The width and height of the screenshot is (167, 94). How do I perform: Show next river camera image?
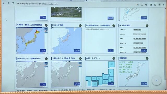(x=78, y=8)
